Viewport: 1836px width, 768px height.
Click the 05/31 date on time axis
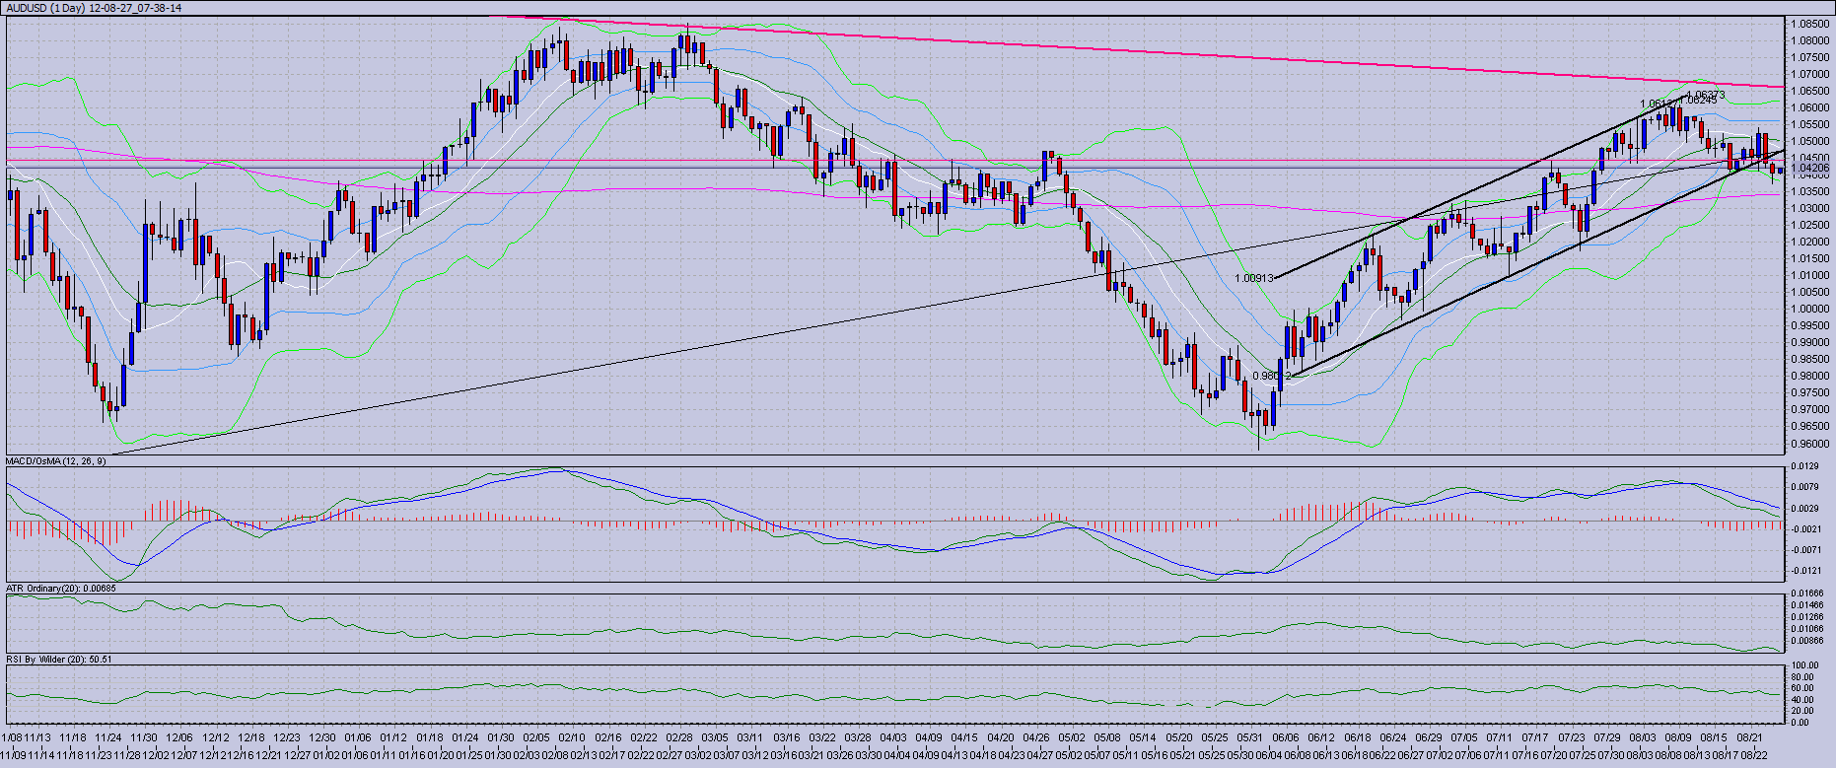click(x=1249, y=737)
